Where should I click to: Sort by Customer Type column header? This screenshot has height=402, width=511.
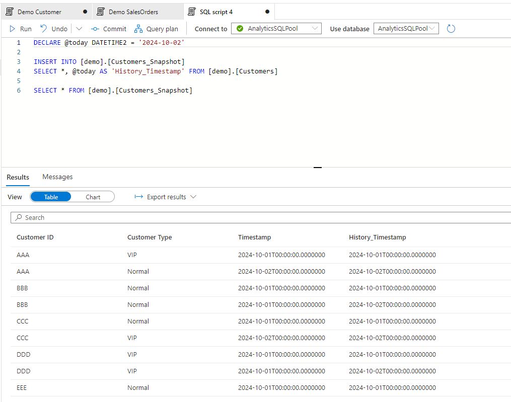coord(150,237)
